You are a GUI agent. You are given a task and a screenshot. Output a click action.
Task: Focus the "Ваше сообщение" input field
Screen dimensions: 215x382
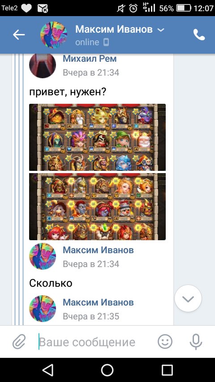pyautogui.click(x=95, y=342)
